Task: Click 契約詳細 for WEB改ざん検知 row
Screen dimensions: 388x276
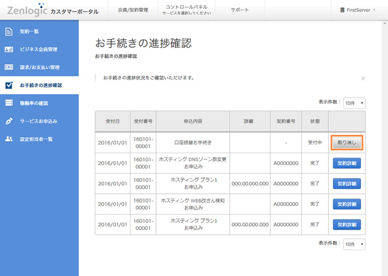Action: point(347,204)
